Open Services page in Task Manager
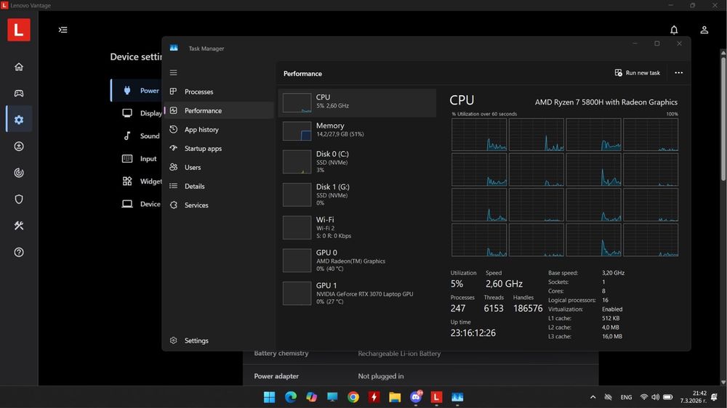Viewport: 727px width, 408px height. click(x=219, y=205)
